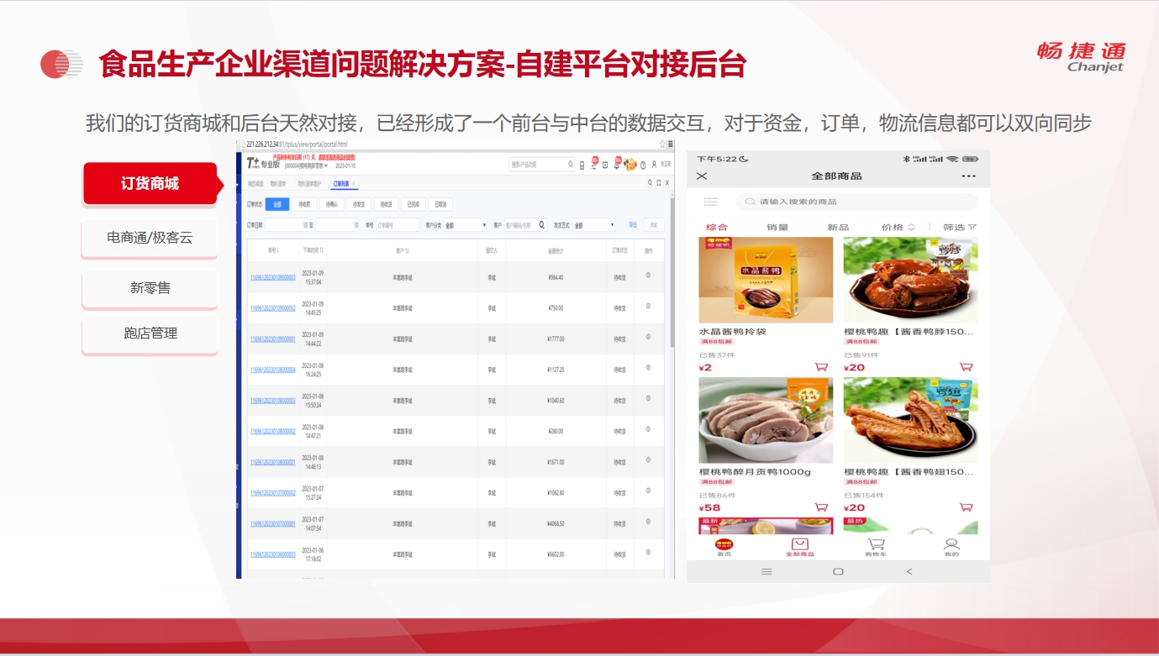
Task: Select 新品 sort tab in mobile shop
Action: (x=838, y=227)
